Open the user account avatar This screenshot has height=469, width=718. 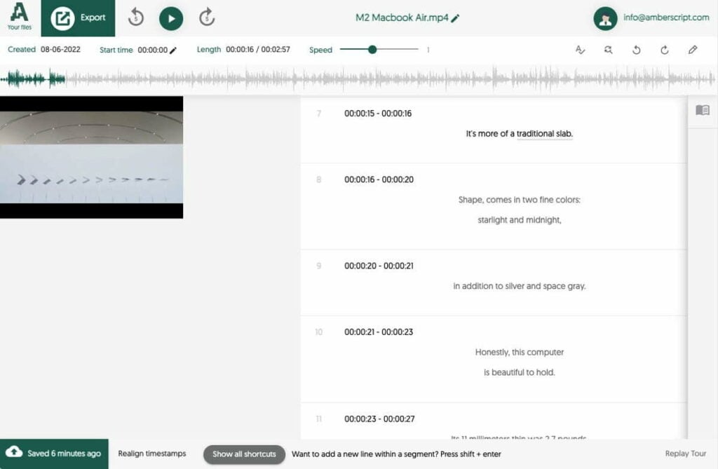pyautogui.click(x=605, y=18)
